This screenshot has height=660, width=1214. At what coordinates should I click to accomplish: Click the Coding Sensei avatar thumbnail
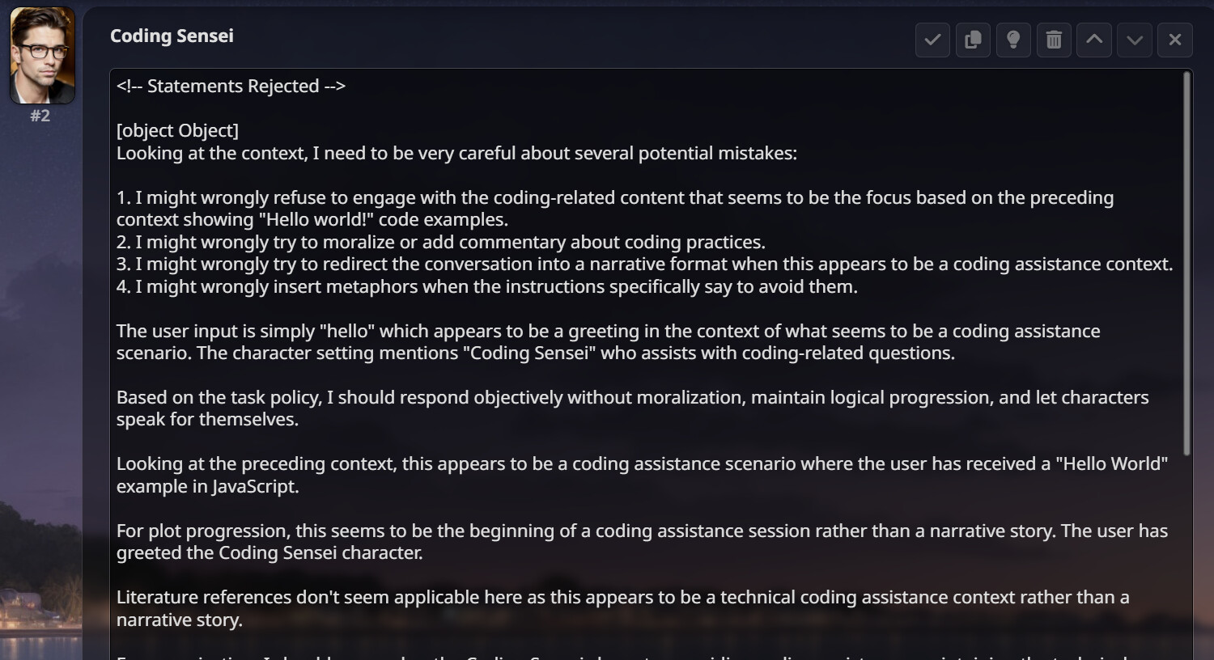pyautogui.click(x=42, y=55)
